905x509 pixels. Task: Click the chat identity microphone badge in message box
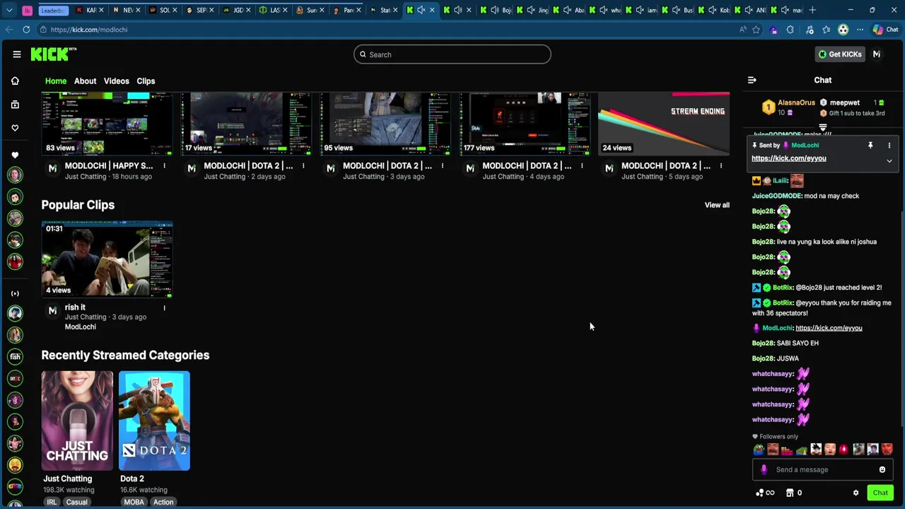click(764, 469)
